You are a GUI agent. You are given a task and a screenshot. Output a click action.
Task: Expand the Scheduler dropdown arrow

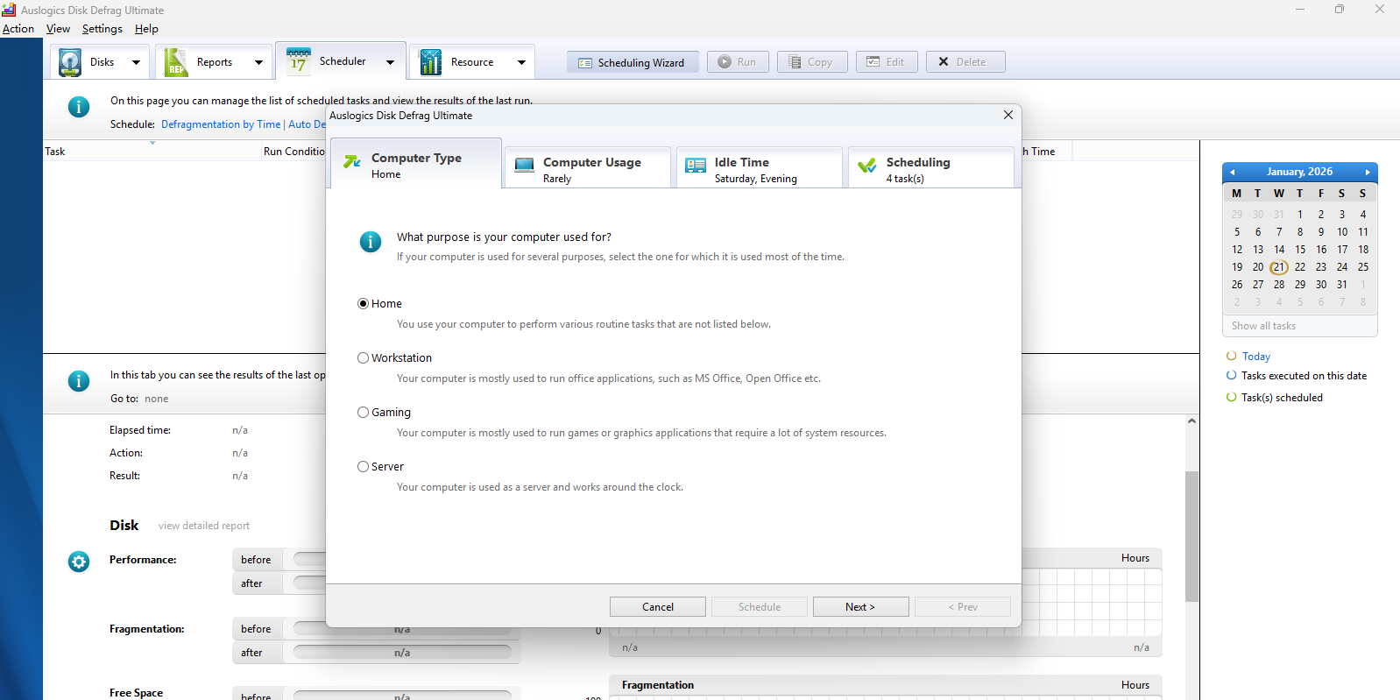tap(390, 62)
